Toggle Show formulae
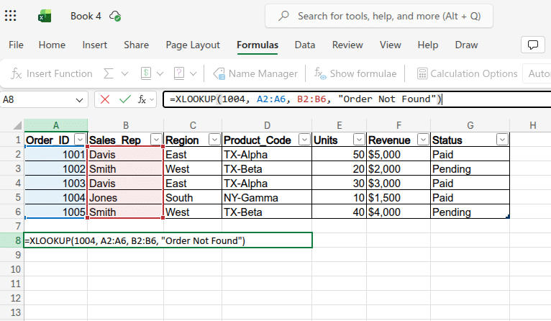This screenshot has width=551, height=321. [355, 73]
